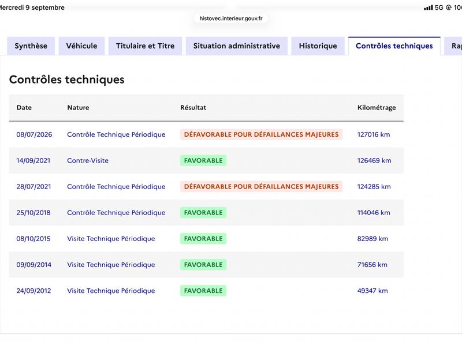Select the 49347 km mileage value

click(372, 291)
